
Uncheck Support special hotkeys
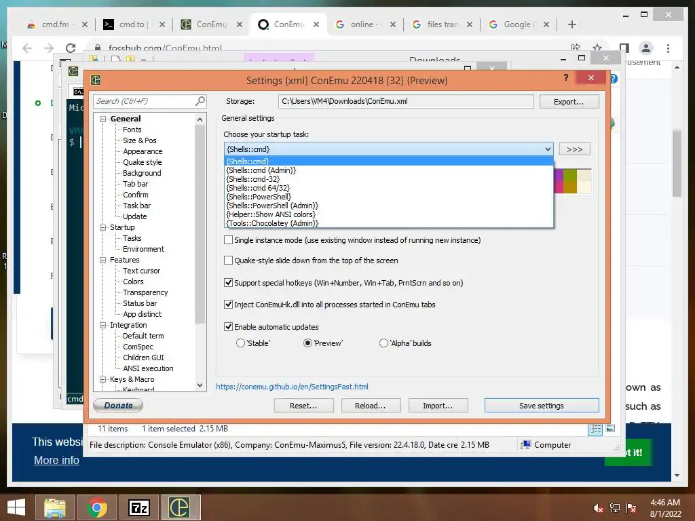coord(228,282)
